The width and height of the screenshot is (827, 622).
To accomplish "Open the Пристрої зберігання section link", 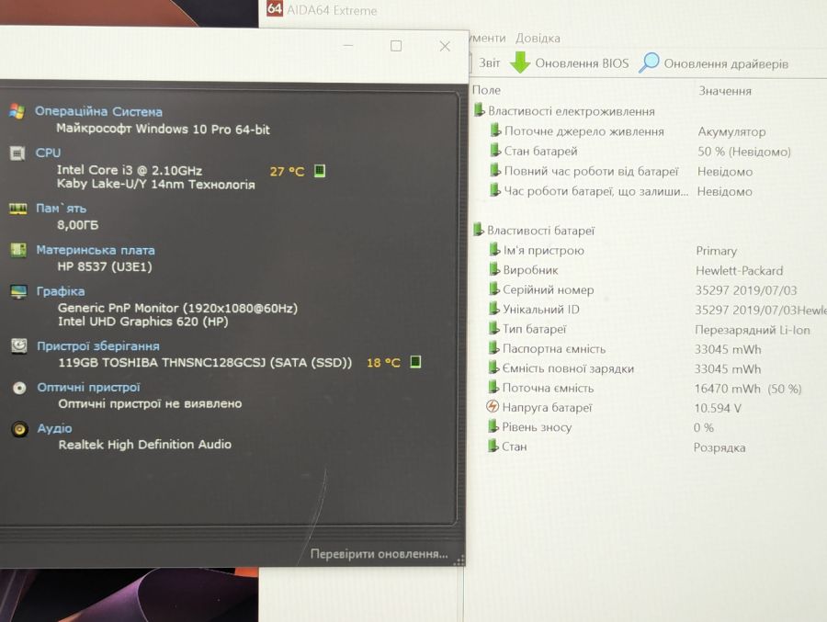I will (98, 346).
